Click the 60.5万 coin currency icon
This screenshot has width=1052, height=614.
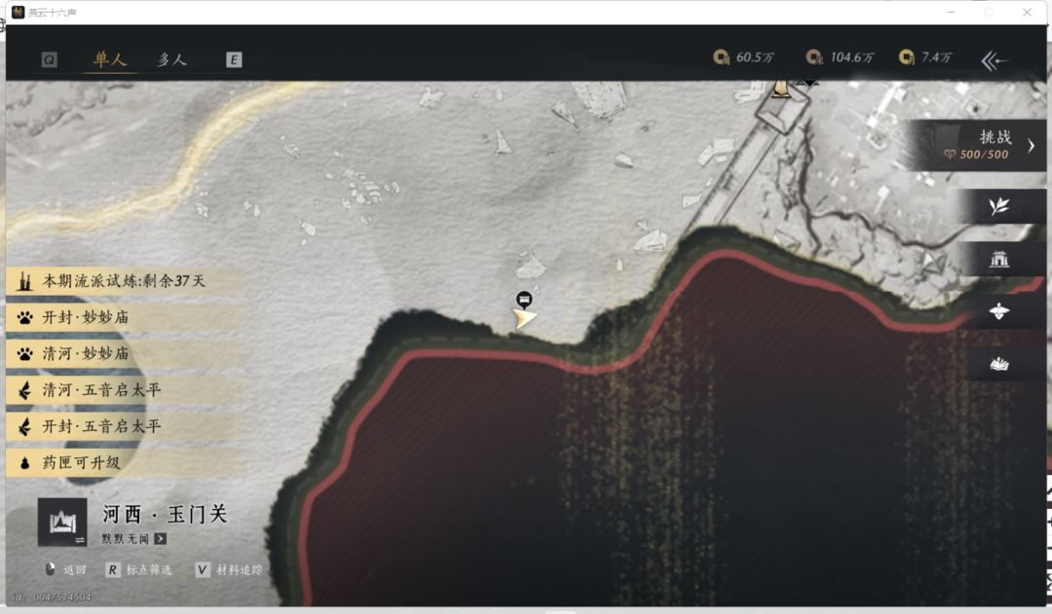coord(721,57)
